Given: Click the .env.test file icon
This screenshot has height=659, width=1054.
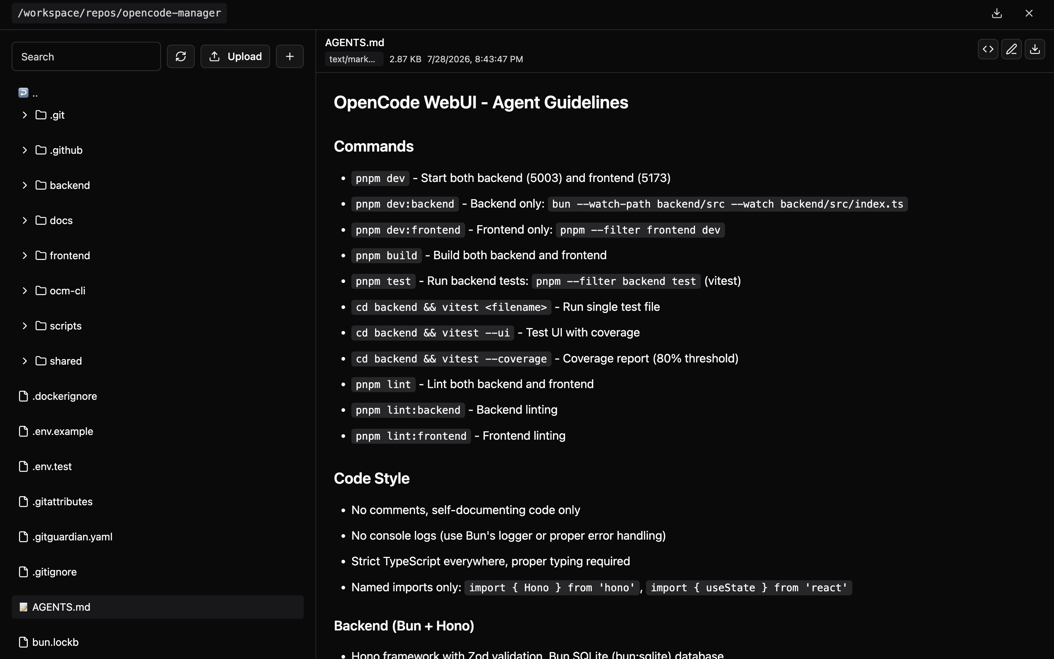Looking at the screenshot, I should click(x=23, y=466).
